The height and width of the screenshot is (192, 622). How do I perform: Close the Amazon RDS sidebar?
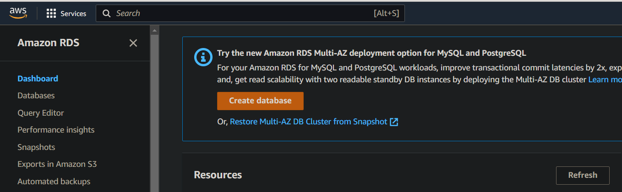133,43
